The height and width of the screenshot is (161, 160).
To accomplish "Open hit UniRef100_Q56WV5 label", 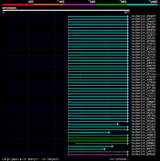I will point(143,16).
